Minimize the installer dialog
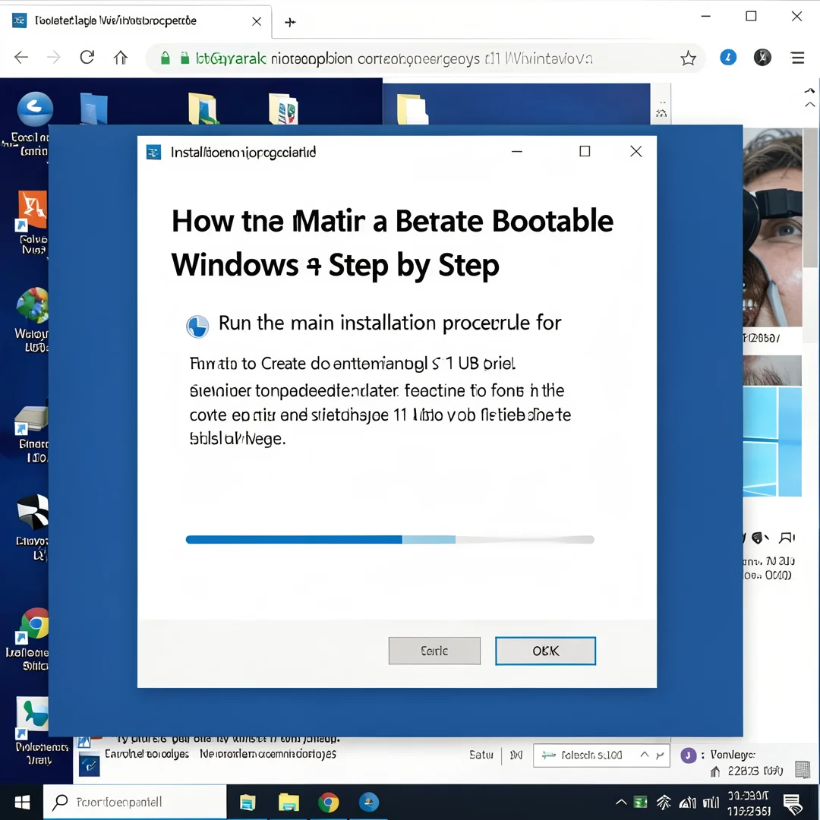This screenshot has width=820, height=820. click(x=517, y=152)
